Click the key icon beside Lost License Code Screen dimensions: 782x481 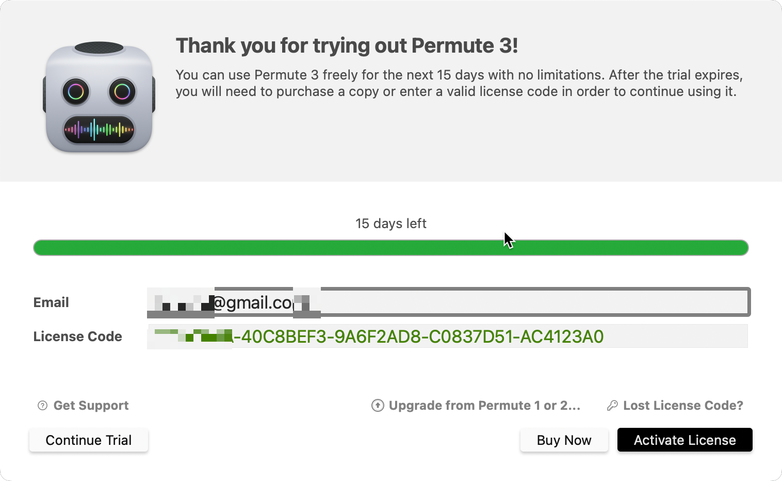[x=612, y=406]
